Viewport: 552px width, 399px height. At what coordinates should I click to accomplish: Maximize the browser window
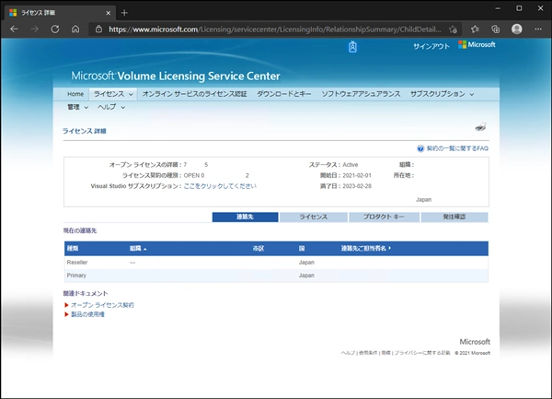519,8
